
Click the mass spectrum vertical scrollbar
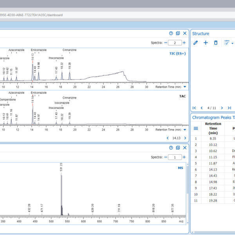point(187,180)
